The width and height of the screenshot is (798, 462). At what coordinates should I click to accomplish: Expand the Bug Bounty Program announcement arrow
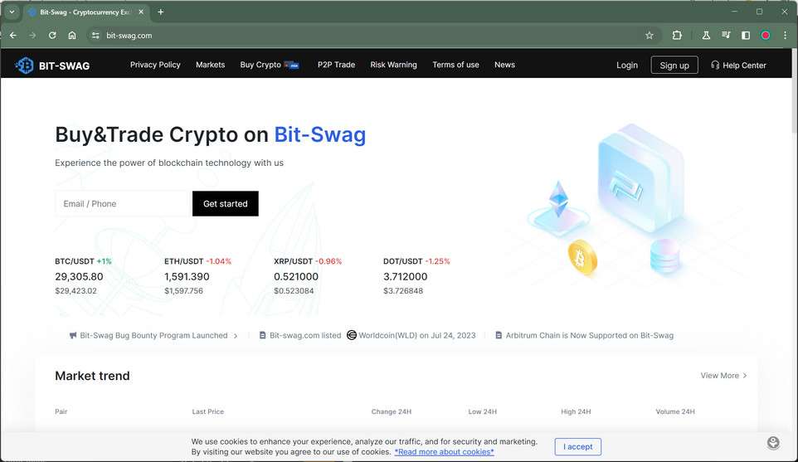(236, 336)
